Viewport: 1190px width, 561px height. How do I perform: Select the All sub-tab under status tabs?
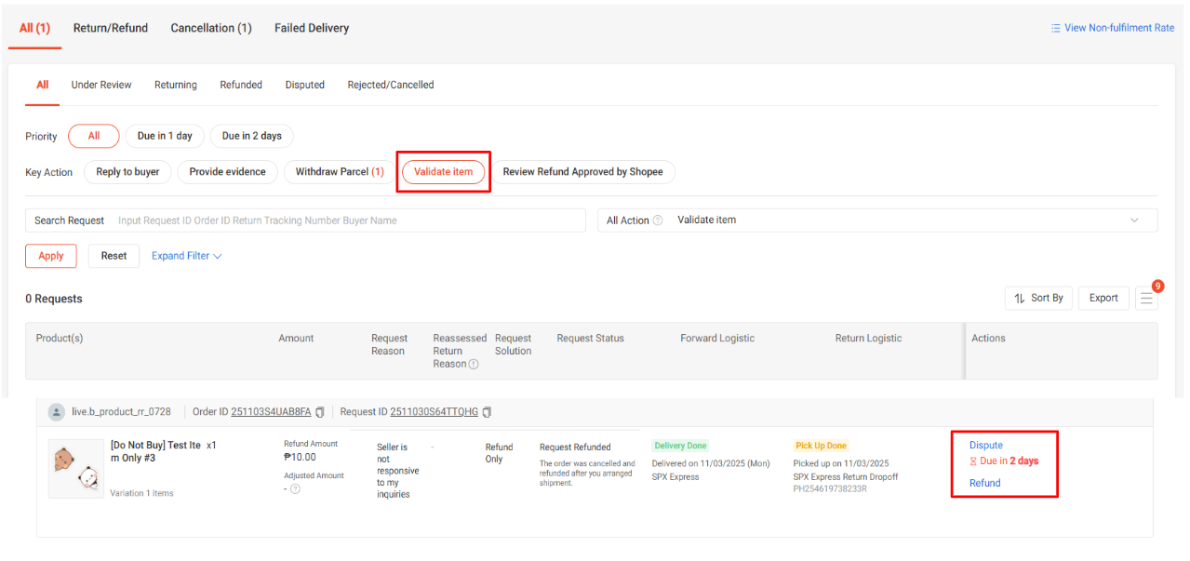pos(43,85)
